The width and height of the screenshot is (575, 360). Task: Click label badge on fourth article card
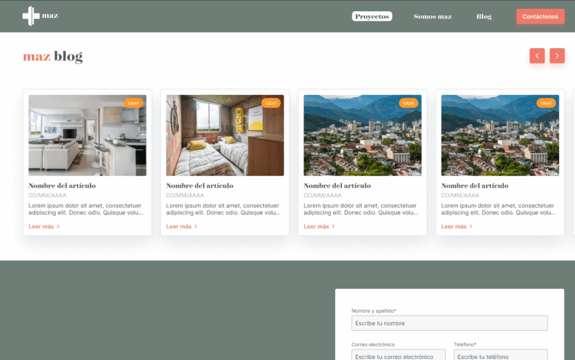(x=546, y=103)
